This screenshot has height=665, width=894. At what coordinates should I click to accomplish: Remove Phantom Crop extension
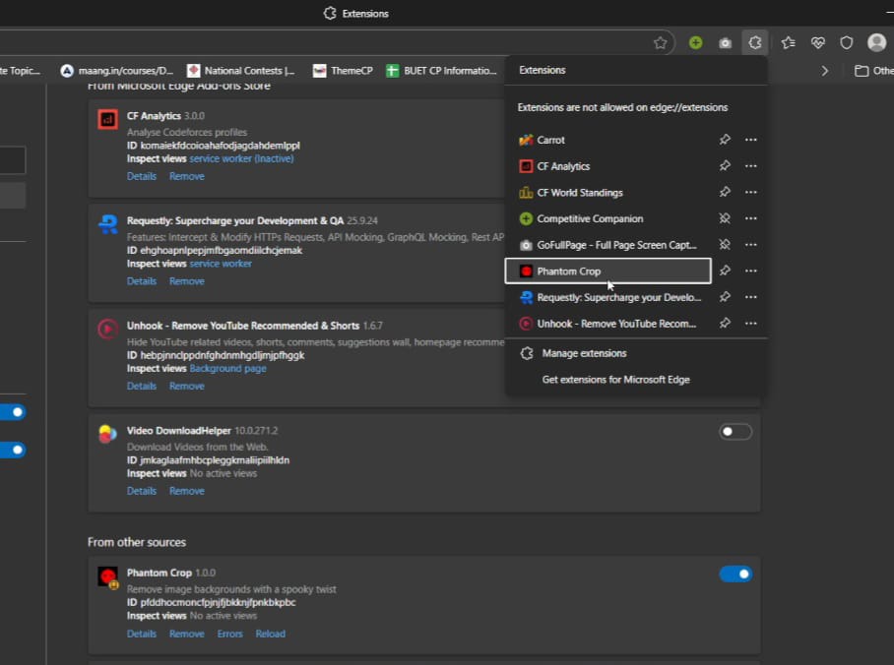[186, 634]
